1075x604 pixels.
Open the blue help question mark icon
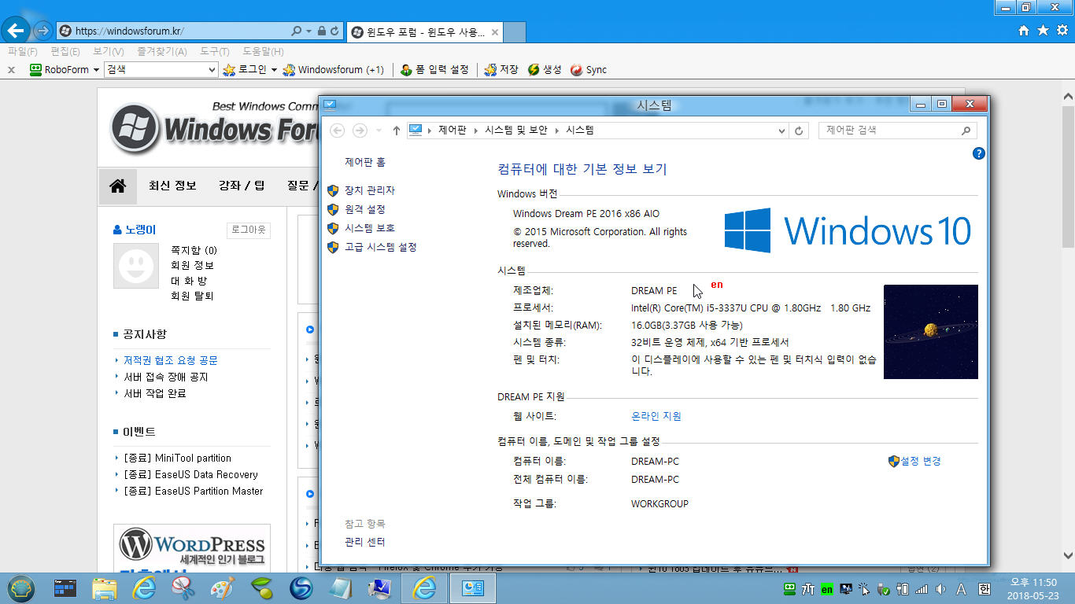click(979, 153)
